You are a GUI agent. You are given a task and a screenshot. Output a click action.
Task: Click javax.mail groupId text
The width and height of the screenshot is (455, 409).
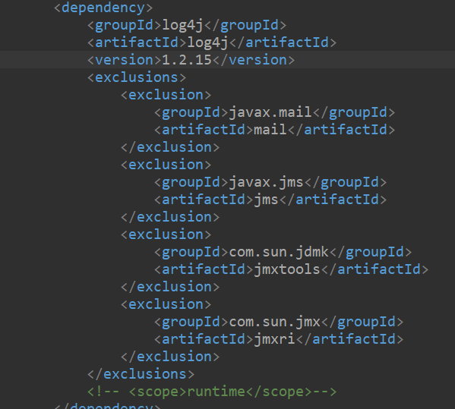click(270, 112)
